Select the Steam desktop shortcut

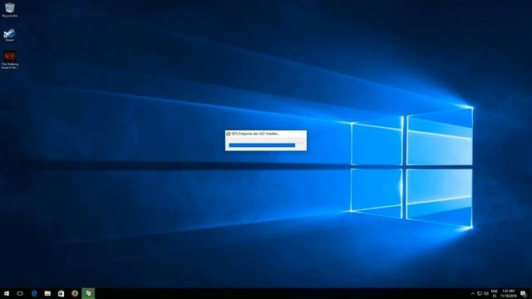[x=9, y=35]
